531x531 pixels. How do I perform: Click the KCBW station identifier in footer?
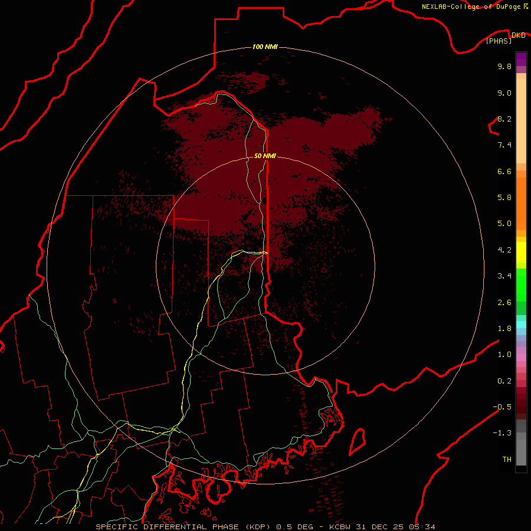pyautogui.click(x=340, y=527)
